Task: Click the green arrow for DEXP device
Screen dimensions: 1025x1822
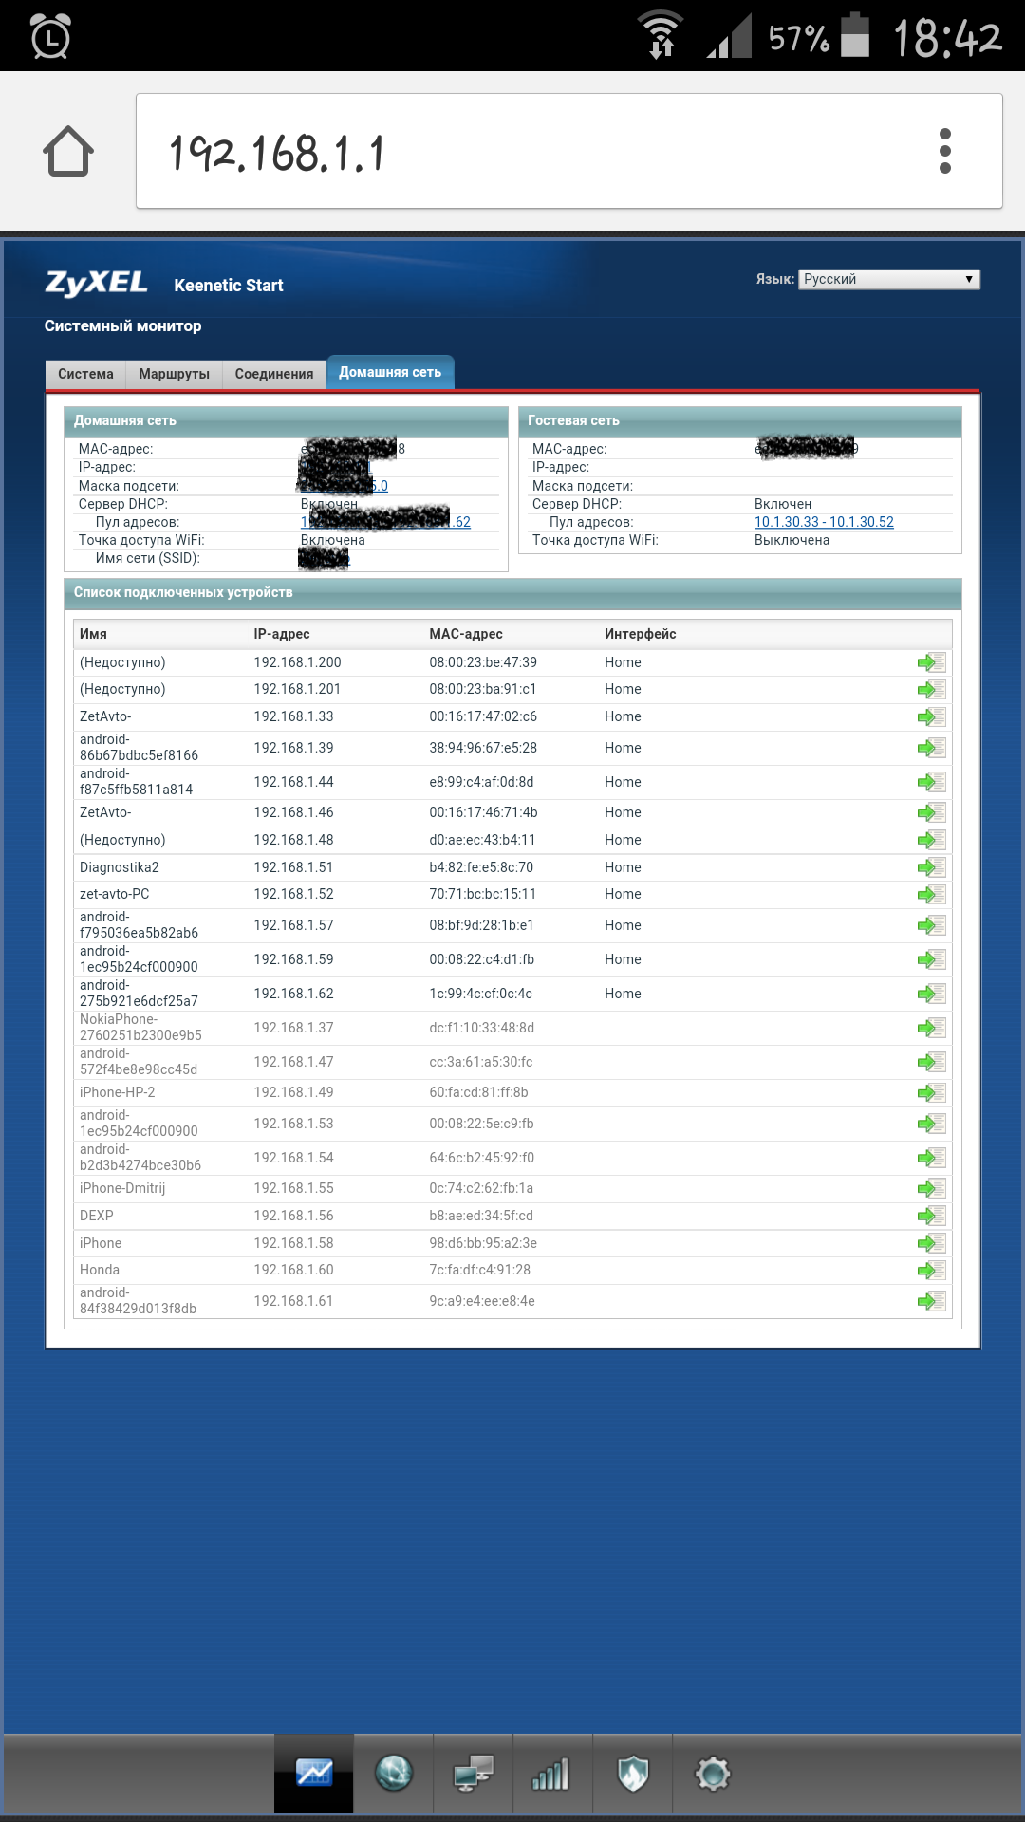Action: click(x=931, y=1217)
